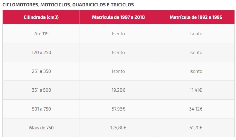Click the "351 a 500" row label
Image resolution: width=236 pixels, height=140 pixels.
tap(41, 90)
